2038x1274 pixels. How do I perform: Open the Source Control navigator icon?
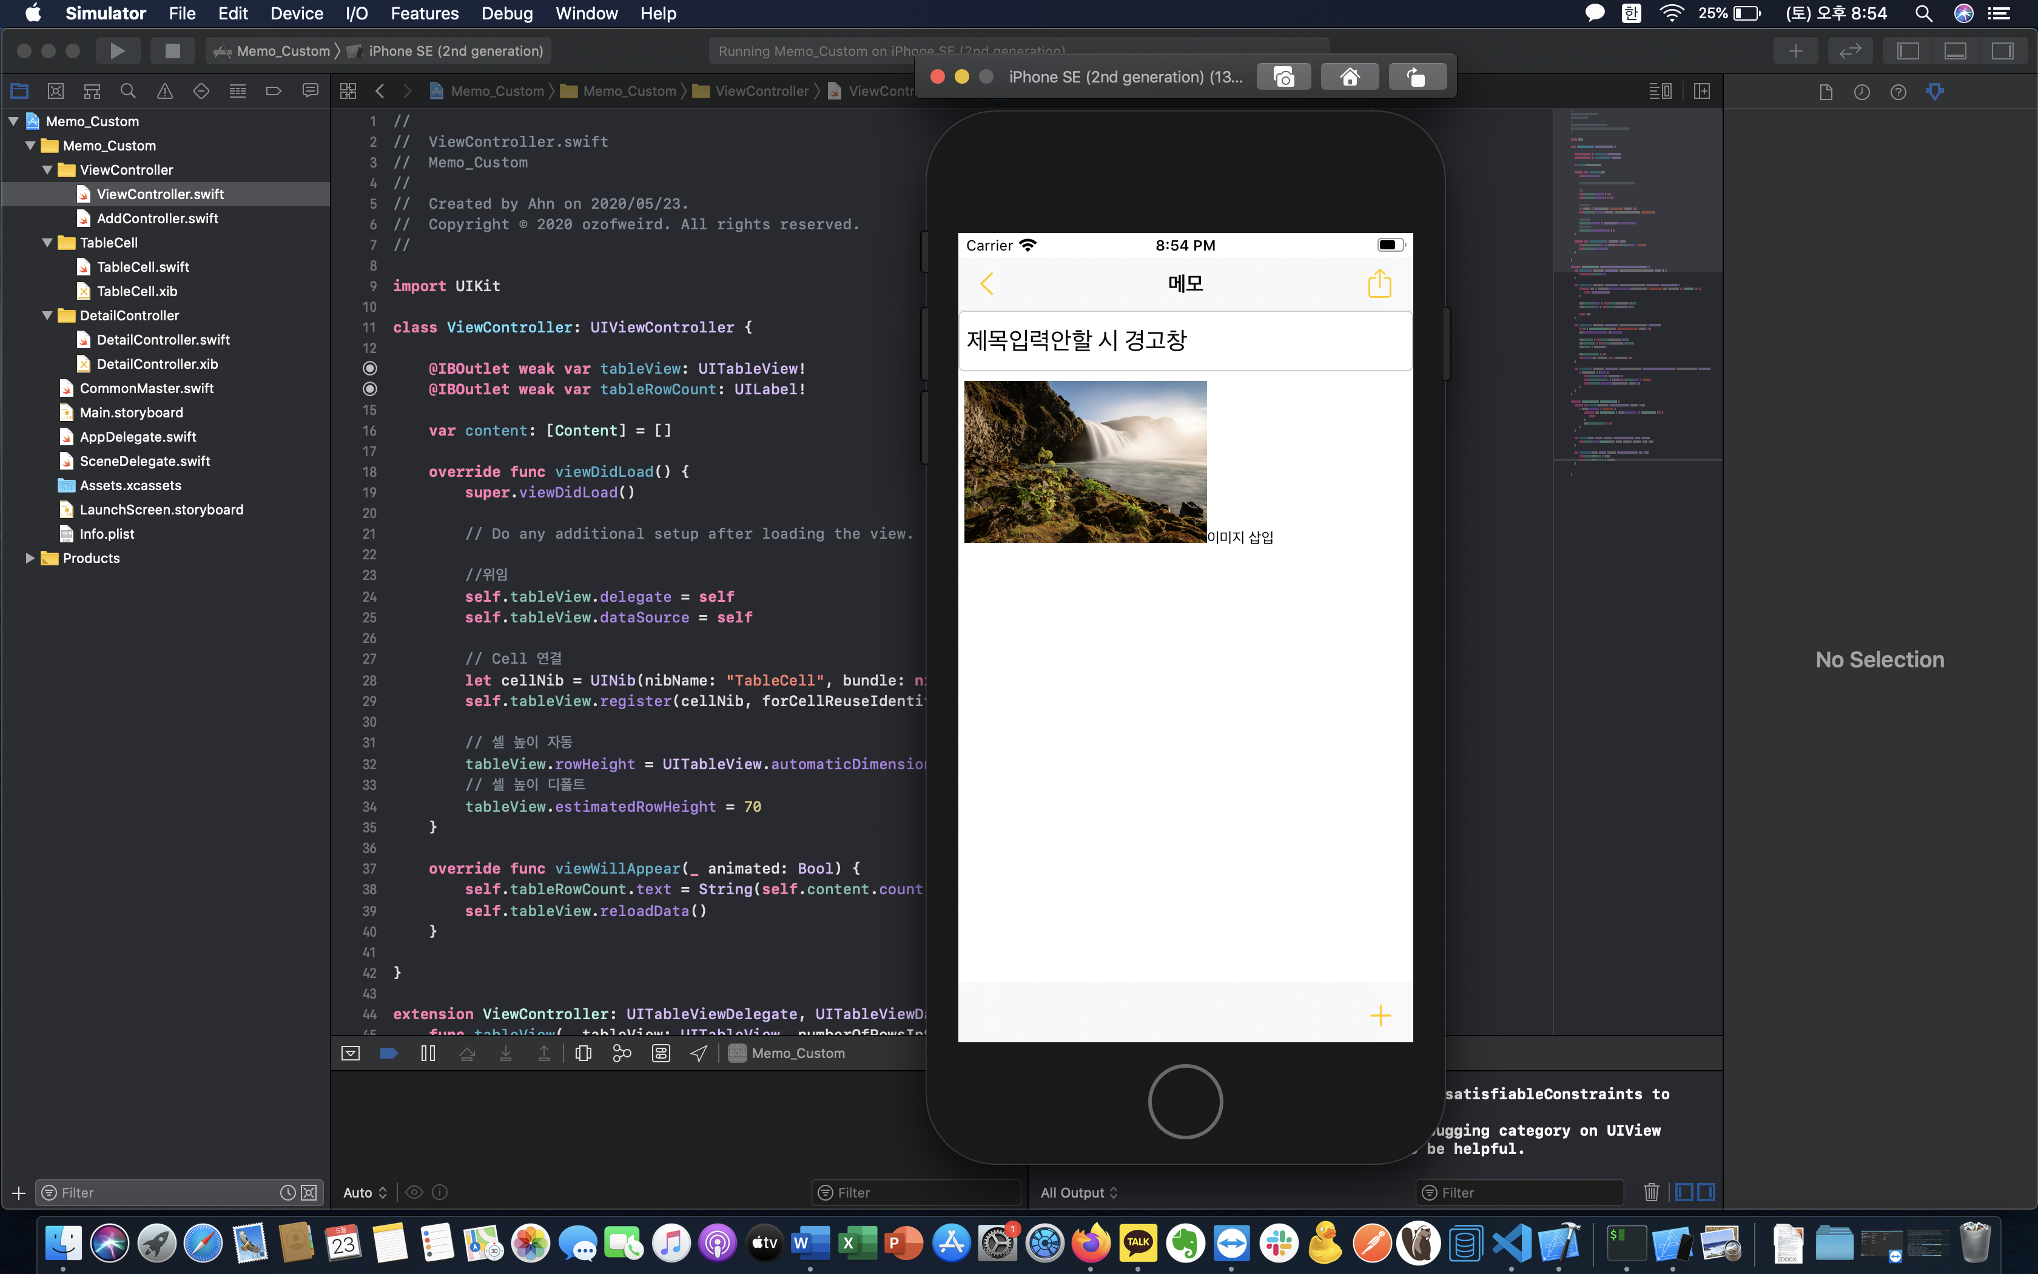coord(56,91)
